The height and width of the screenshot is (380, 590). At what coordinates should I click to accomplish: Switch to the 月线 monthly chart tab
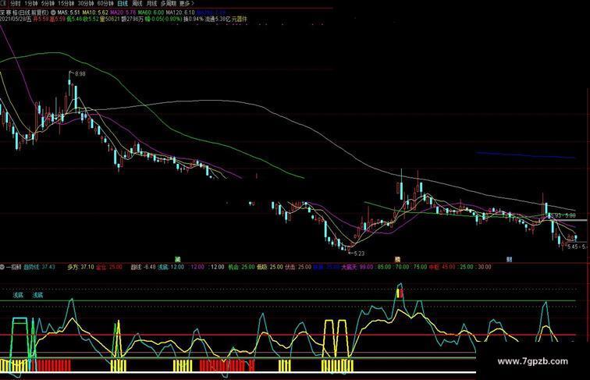(x=151, y=3)
